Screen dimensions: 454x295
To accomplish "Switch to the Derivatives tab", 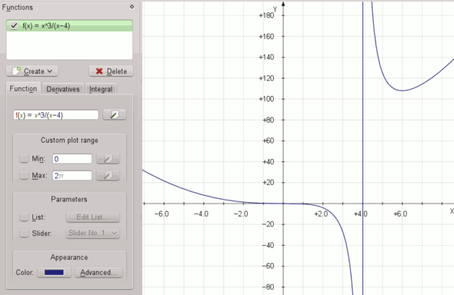I will pos(63,89).
